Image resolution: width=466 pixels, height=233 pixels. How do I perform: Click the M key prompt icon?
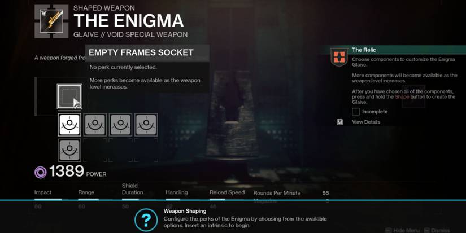(x=339, y=122)
